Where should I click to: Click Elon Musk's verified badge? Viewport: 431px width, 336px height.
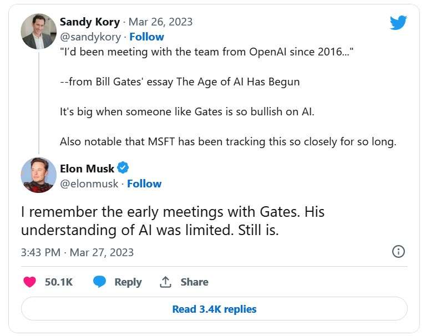coord(123,168)
